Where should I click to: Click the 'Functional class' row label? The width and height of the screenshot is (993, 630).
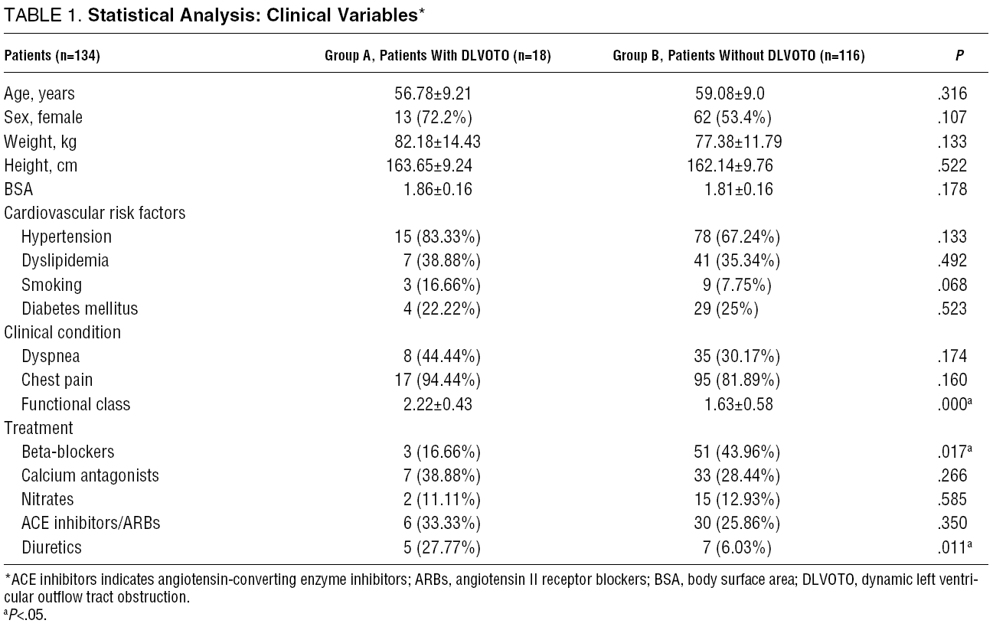pos(76,404)
